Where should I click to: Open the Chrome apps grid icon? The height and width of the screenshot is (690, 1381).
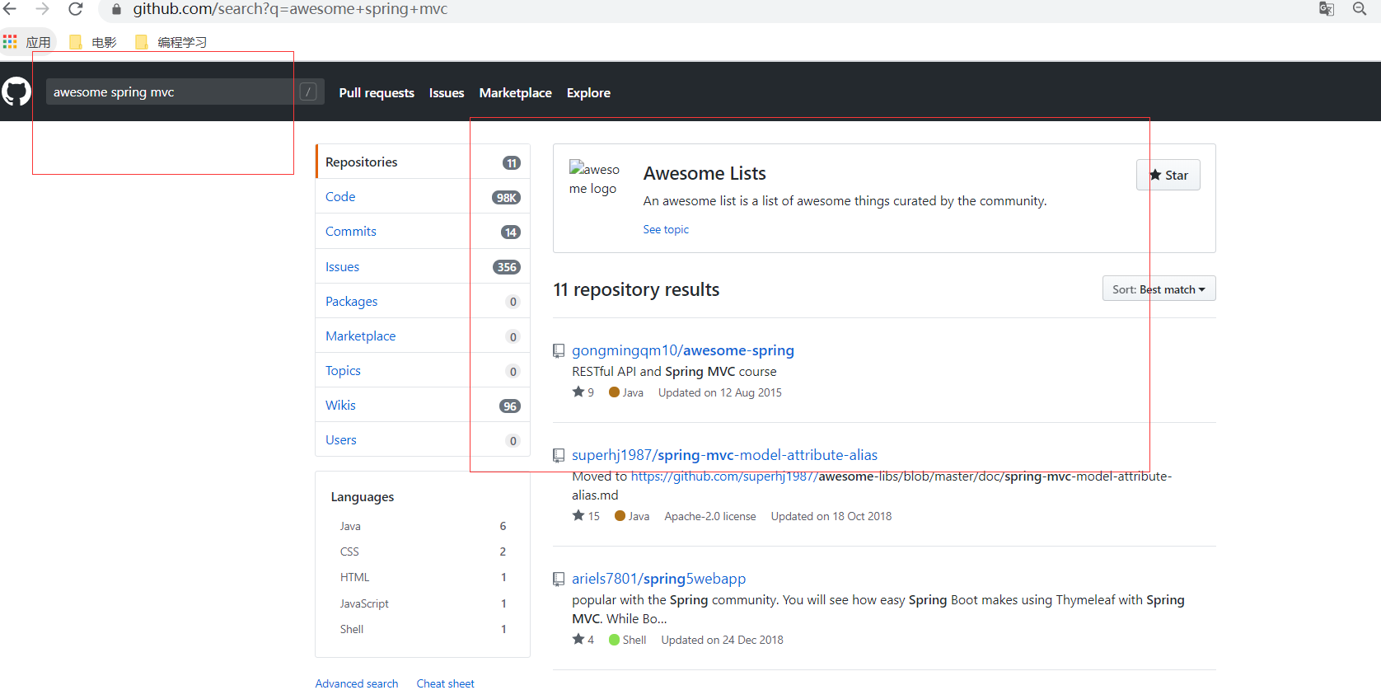(x=10, y=41)
